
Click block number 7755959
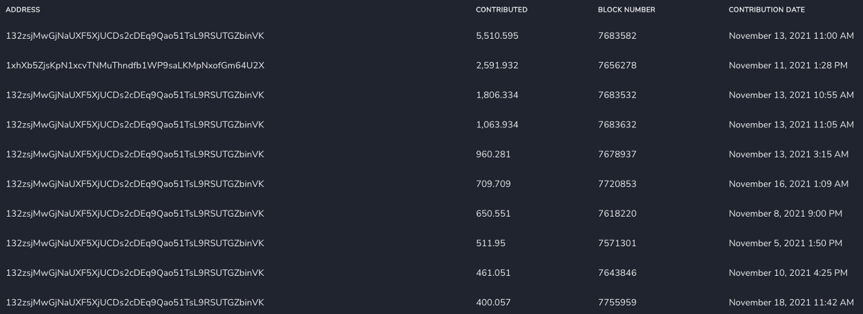pos(617,302)
